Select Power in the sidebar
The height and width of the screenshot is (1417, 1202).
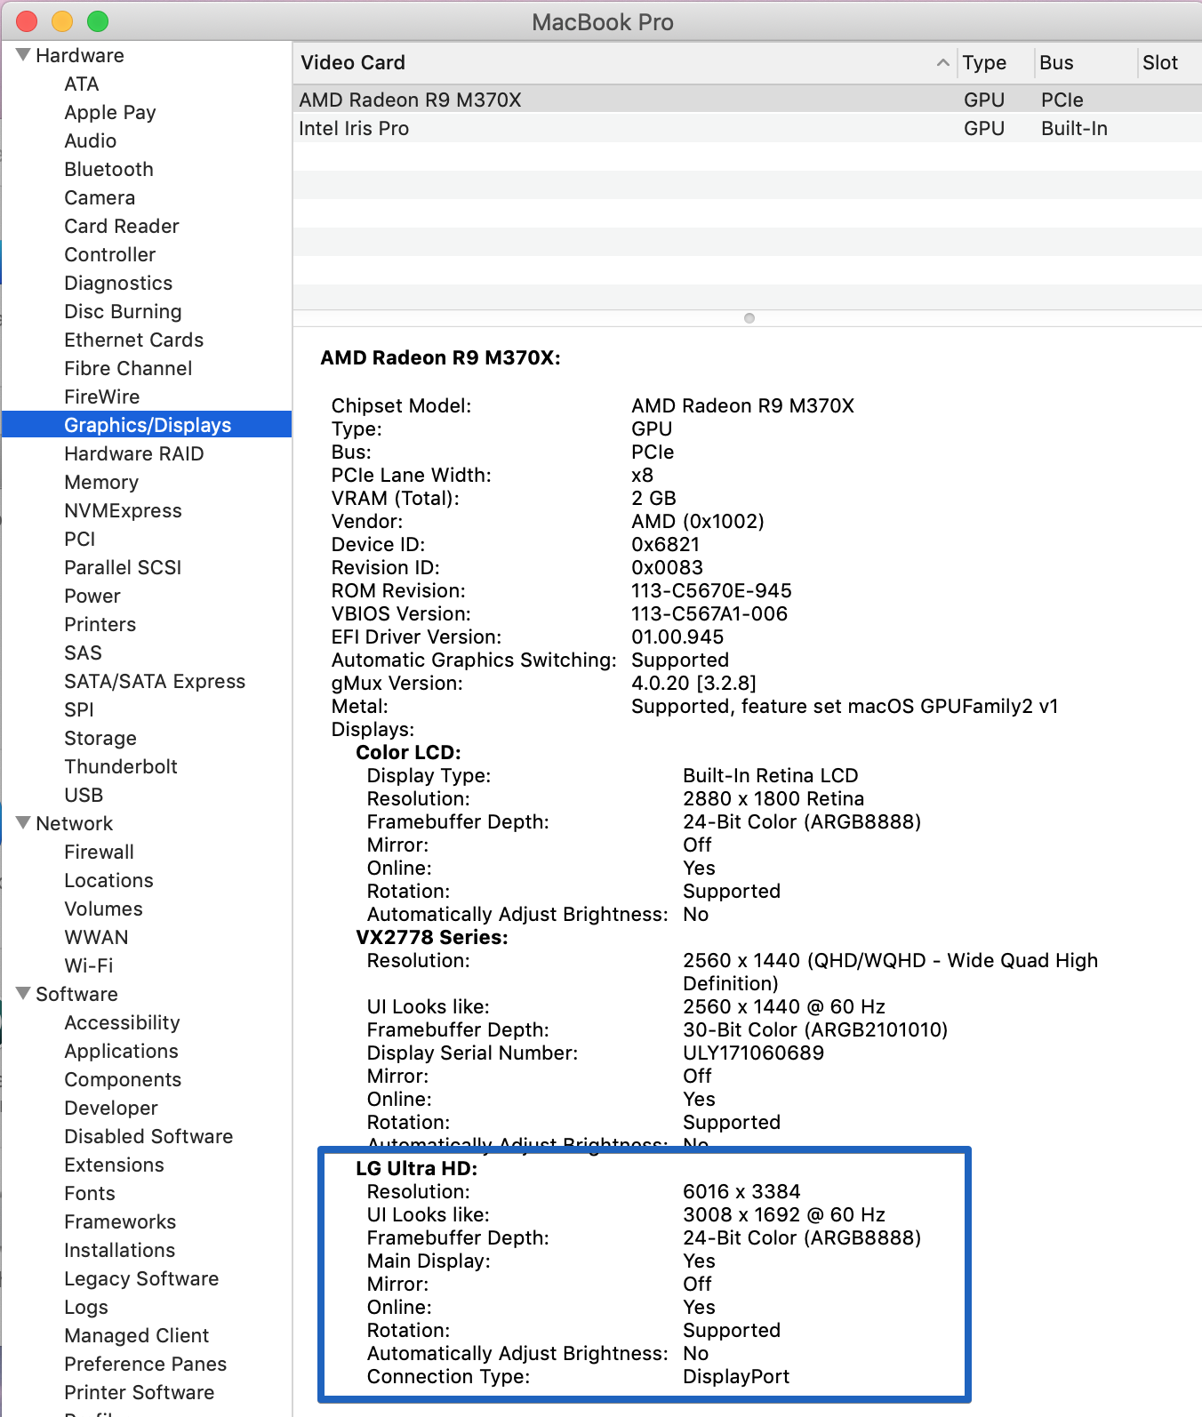92,596
